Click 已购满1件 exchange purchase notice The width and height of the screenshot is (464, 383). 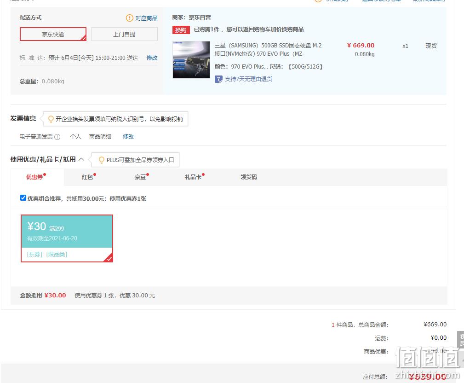pyautogui.click(x=249, y=29)
